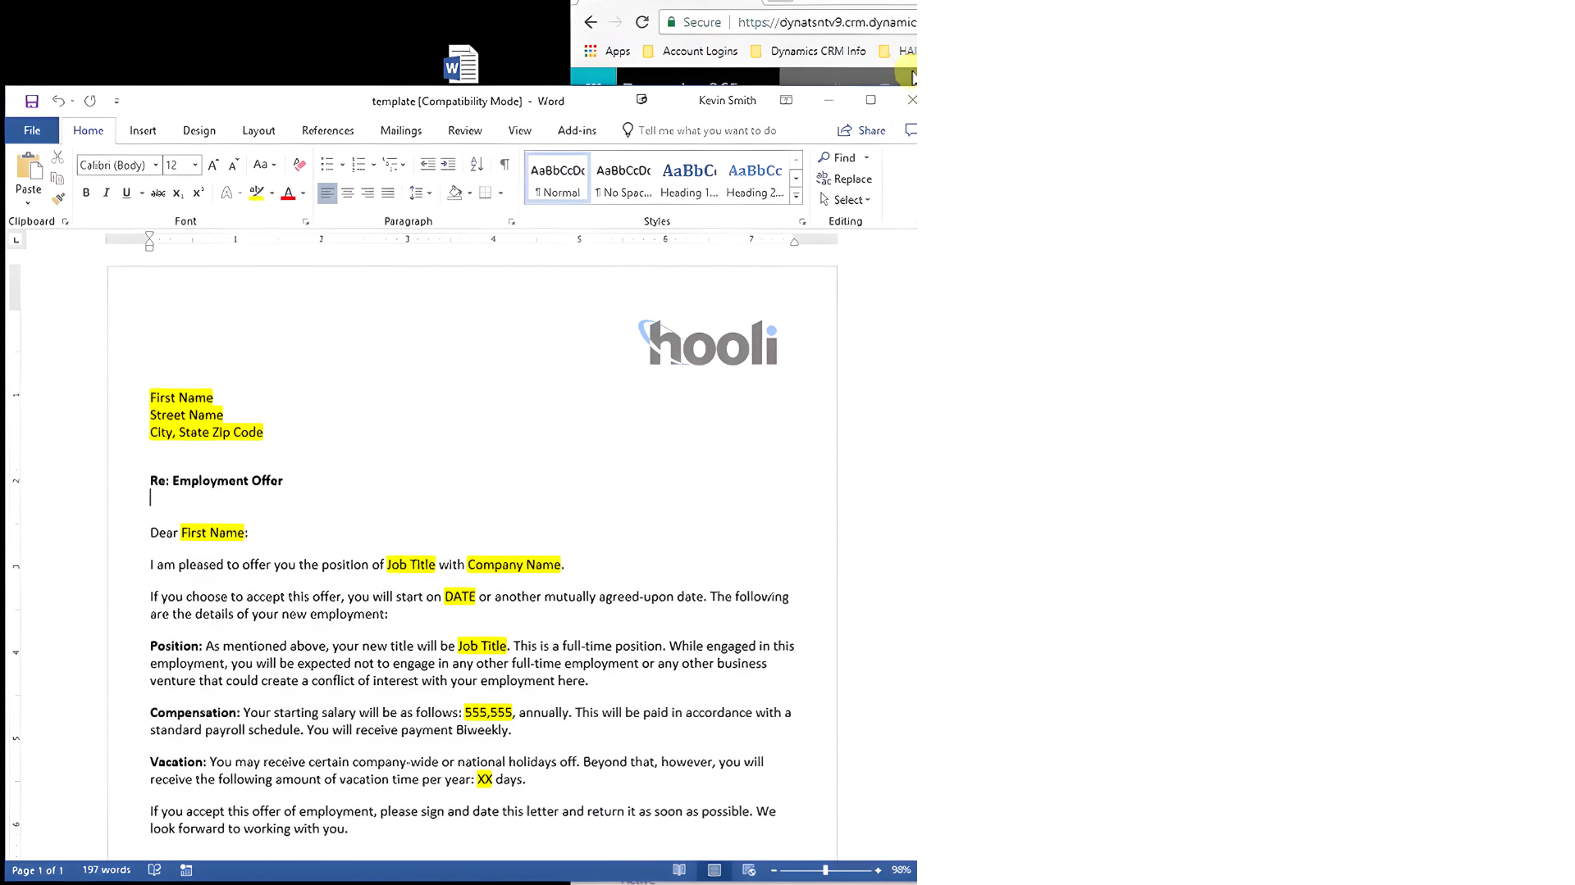Open Paragraph dialog box launcher
This screenshot has width=1575, height=885.
512,222
